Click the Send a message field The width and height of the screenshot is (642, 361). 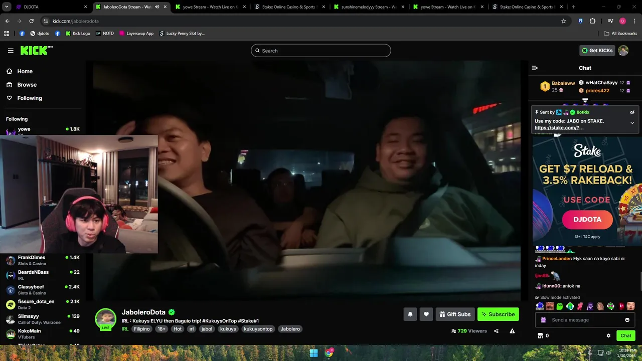pyautogui.click(x=585, y=320)
